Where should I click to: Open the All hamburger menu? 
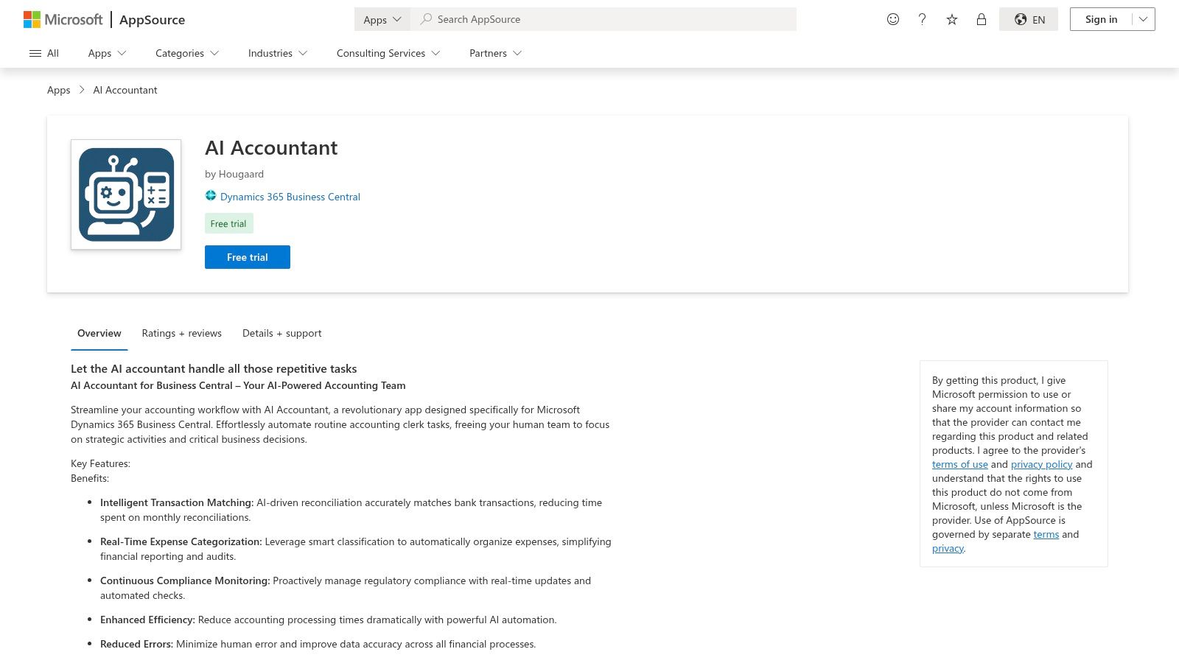pos(43,53)
